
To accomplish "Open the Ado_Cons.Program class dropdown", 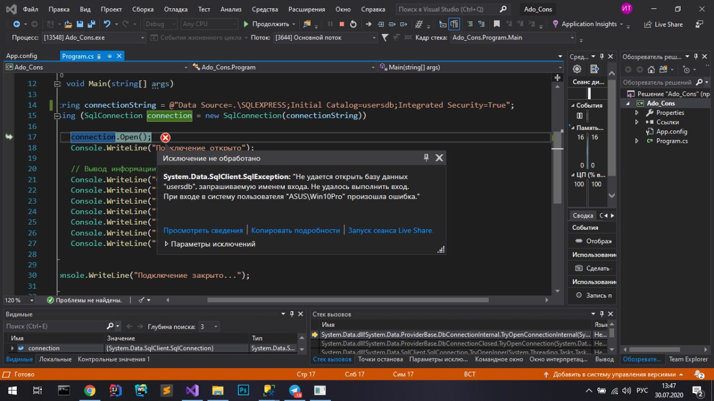I will click(x=283, y=67).
